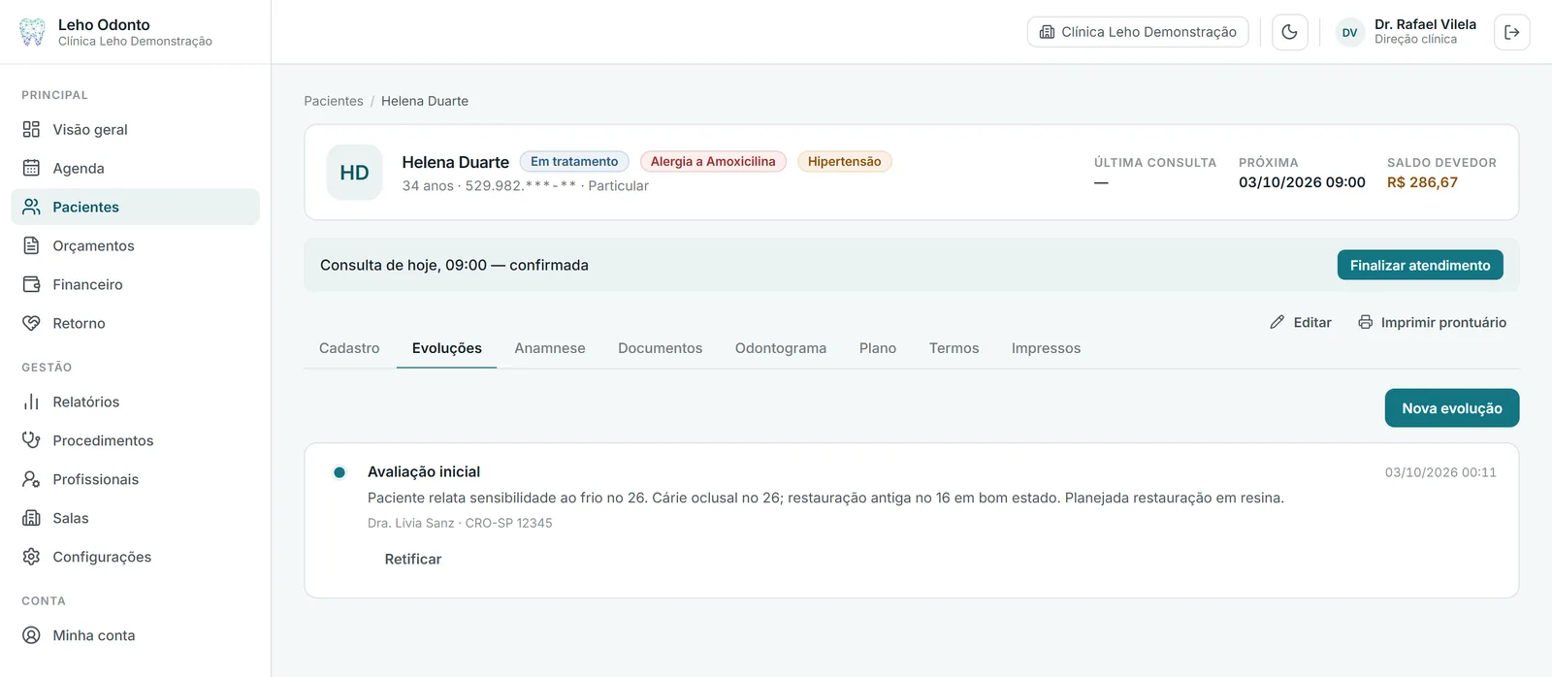Select the Pacientes people icon
Image resolution: width=1552 pixels, height=677 pixels.
(x=31, y=207)
